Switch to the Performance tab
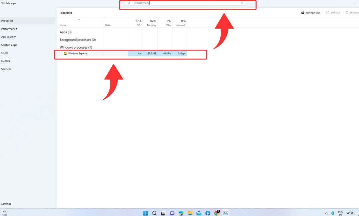 9,29
